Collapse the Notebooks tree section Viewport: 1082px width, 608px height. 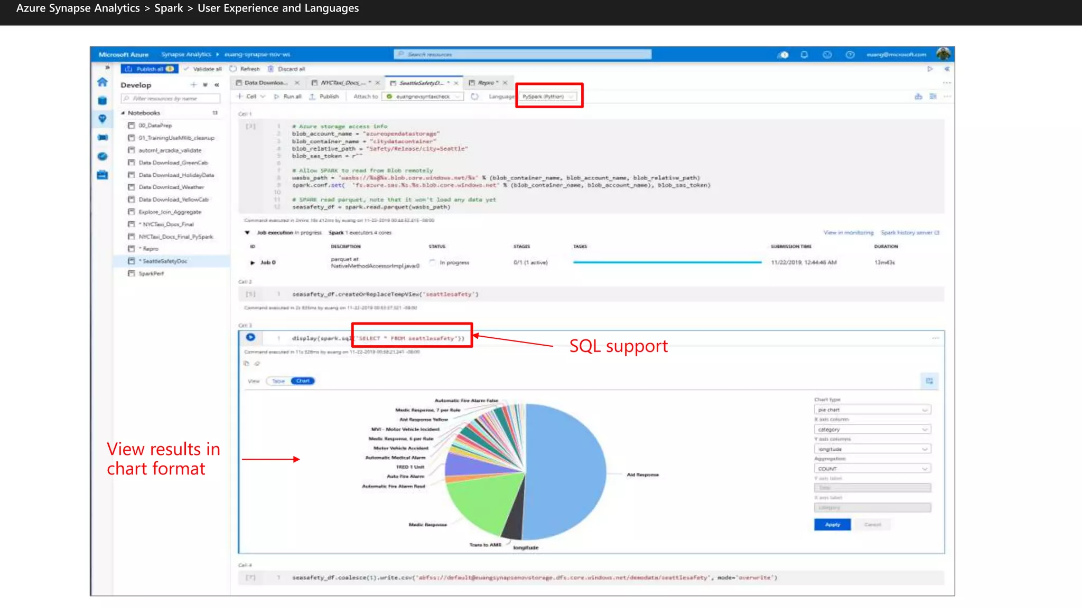[123, 113]
